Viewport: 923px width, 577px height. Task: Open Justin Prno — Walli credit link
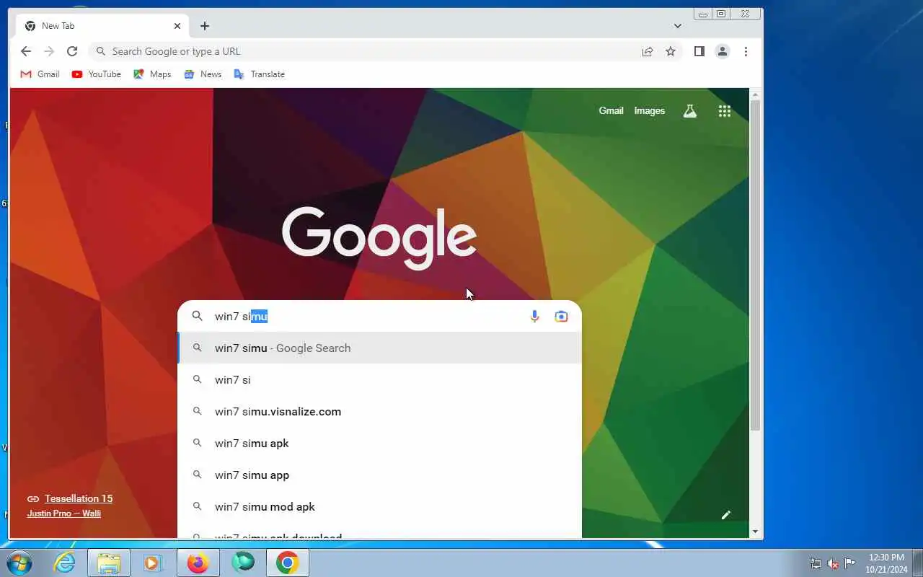click(63, 514)
